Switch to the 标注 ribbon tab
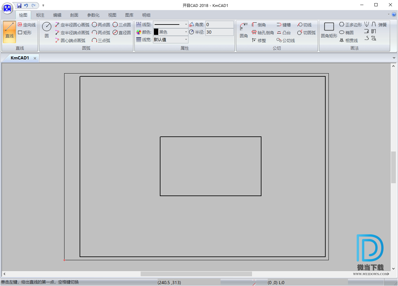Viewport: 398px width, 286px height. [40, 15]
